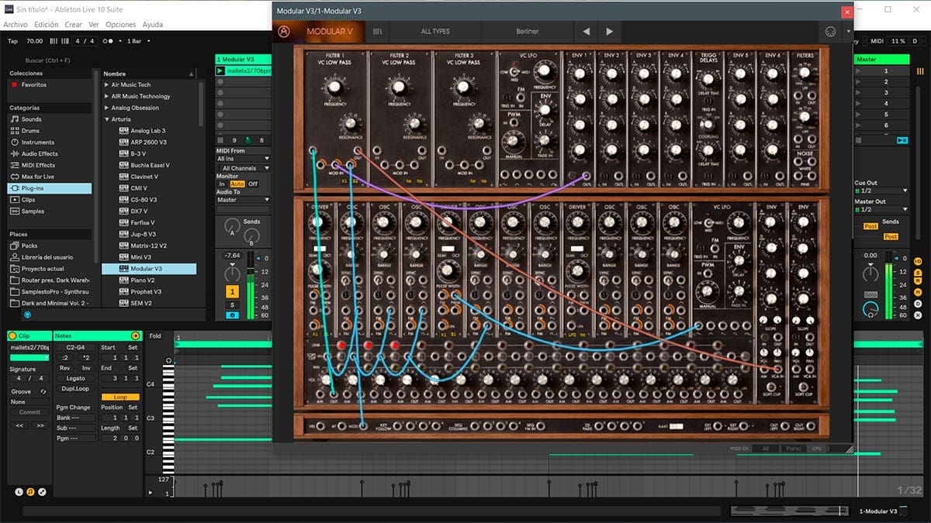Viewport: 931px width, 523px height.
Task: Open the Clips category
Action: pos(50,200)
